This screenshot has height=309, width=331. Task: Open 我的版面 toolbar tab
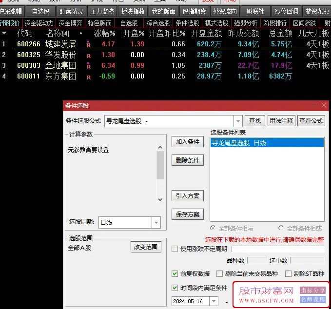(164, 11)
